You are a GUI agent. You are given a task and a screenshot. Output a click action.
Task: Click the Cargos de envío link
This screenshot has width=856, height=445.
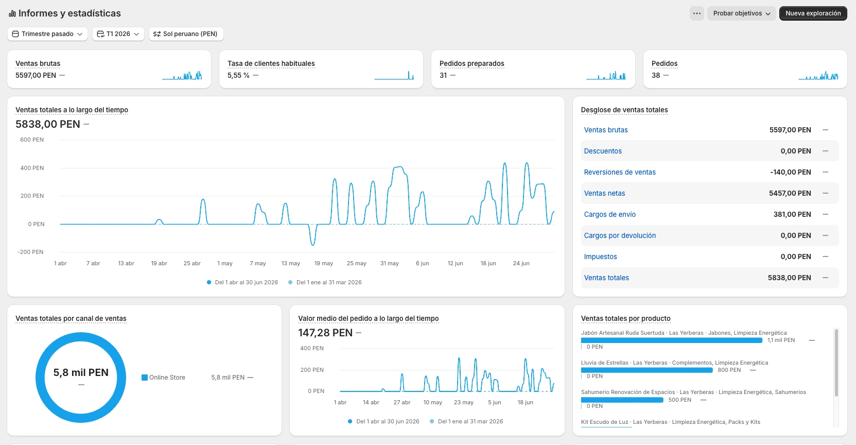point(610,214)
